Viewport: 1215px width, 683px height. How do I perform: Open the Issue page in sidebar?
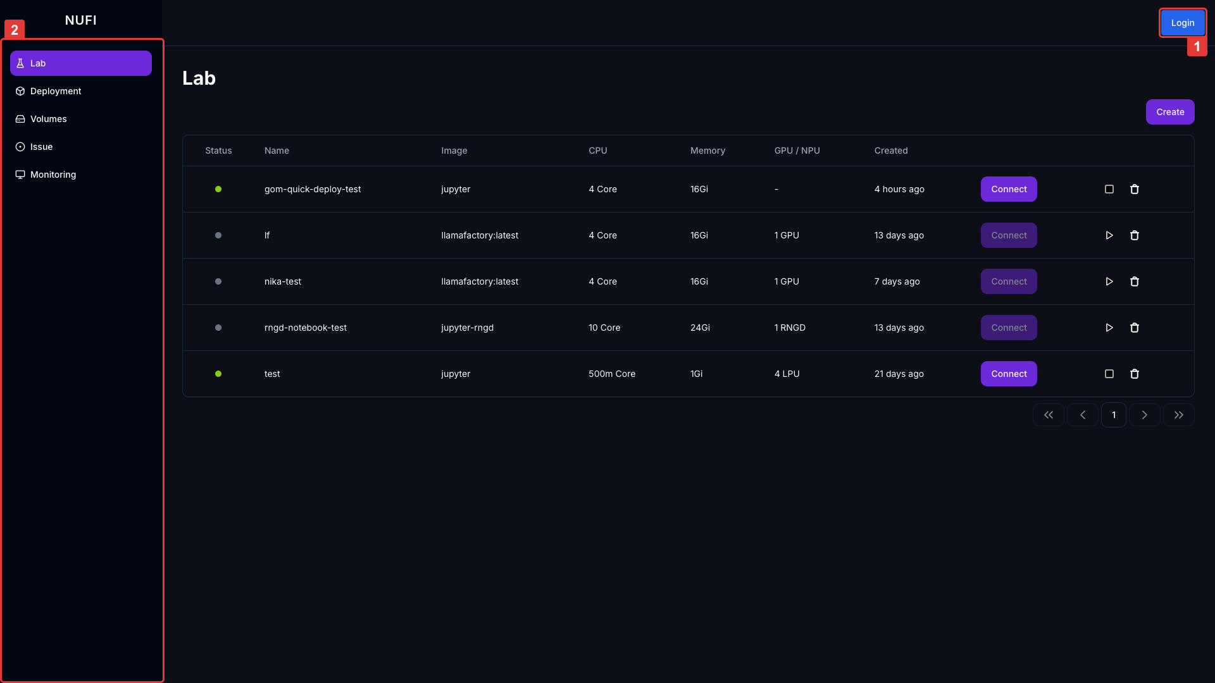pyautogui.click(x=41, y=147)
